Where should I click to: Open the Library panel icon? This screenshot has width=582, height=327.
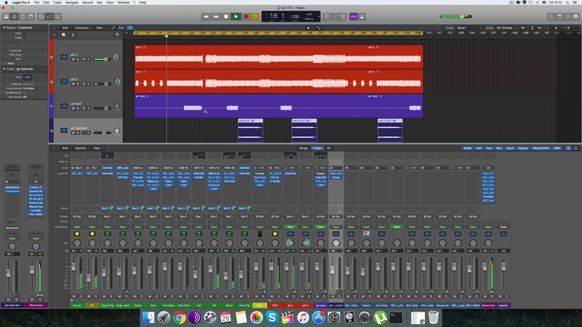tap(6, 17)
